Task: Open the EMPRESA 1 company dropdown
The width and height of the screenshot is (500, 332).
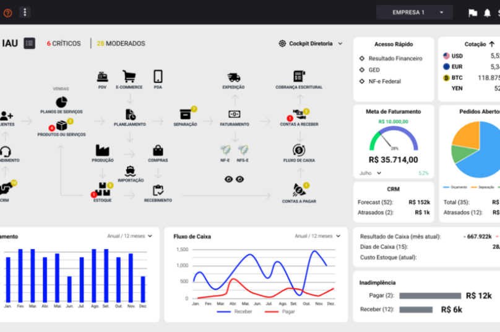Action: coord(414,12)
